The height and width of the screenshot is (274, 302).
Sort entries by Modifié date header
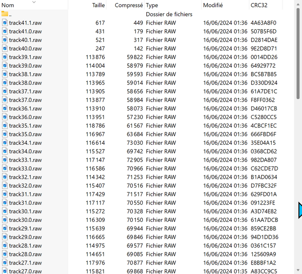213,6
